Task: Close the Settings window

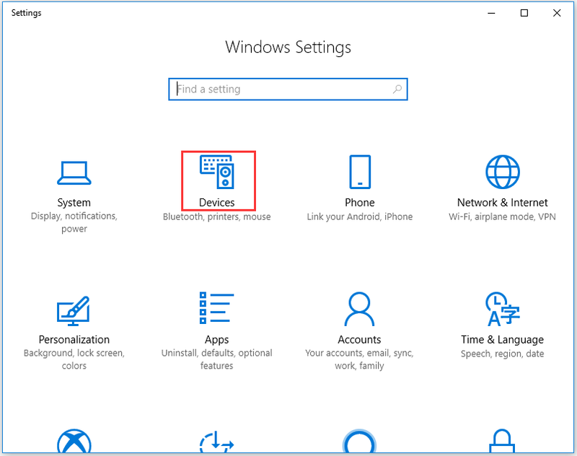Action: pyautogui.click(x=557, y=13)
